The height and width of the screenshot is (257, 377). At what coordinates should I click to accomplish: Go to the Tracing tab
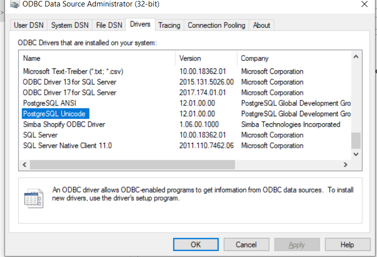click(x=169, y=25)
